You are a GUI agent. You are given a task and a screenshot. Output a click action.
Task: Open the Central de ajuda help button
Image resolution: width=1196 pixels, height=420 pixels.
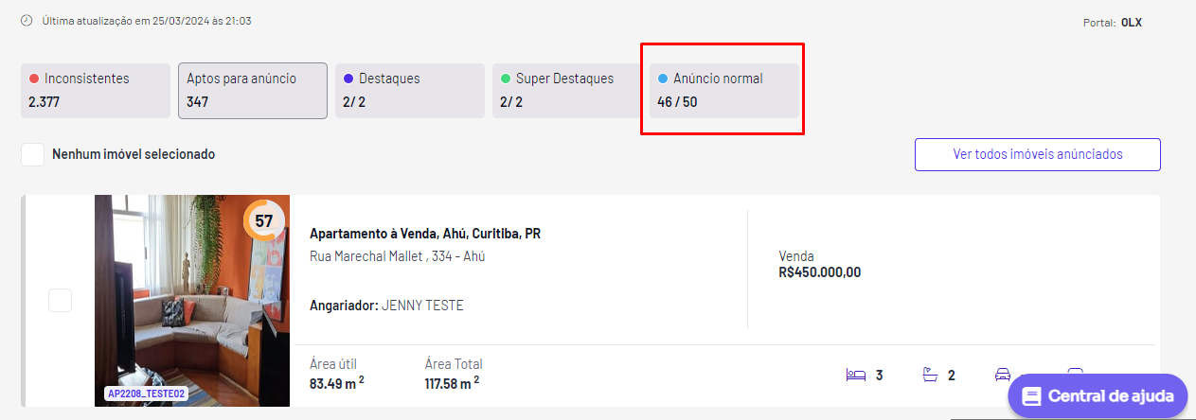[x=1098, y=396]
